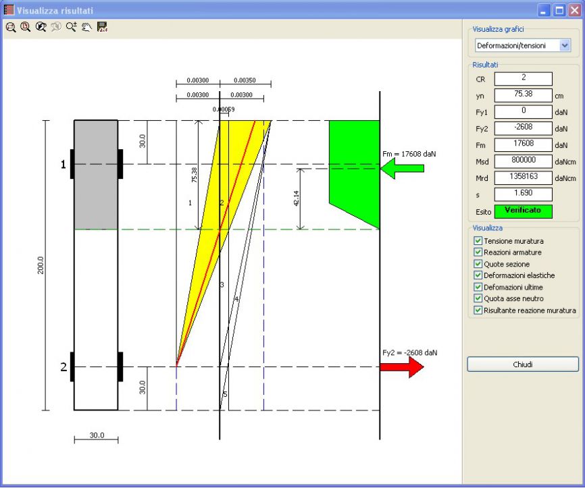585x488 pixels.
Task: Select the Msd input field
Action: (x=523, y=161)
